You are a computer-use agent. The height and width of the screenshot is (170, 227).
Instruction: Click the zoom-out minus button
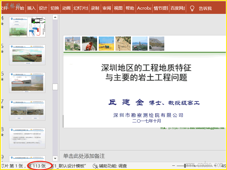[174, 166]
